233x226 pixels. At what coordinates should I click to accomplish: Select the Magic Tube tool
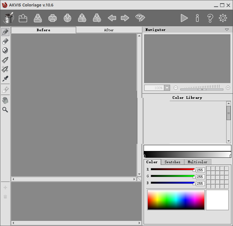pyautogui.click(x=5, y=69)
